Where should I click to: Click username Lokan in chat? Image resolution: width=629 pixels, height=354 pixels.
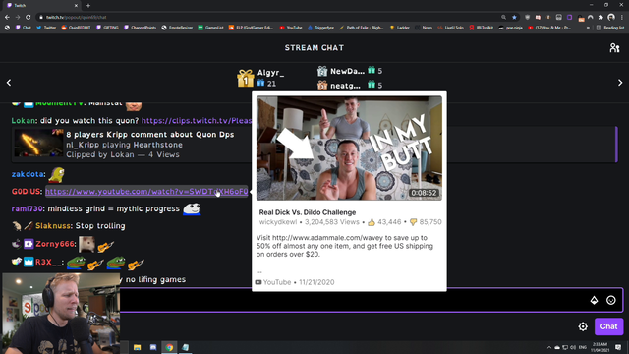(23, 120)
